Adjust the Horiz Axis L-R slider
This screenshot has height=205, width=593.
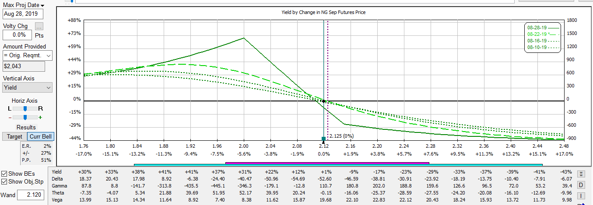point(25,108)
